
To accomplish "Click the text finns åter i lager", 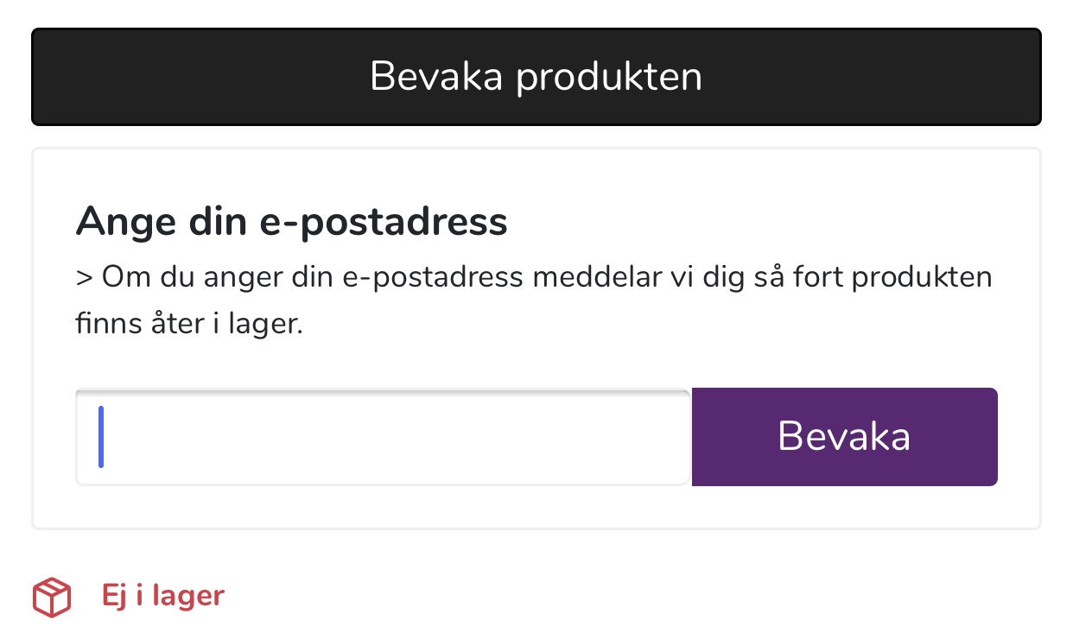I will [189, 326].
